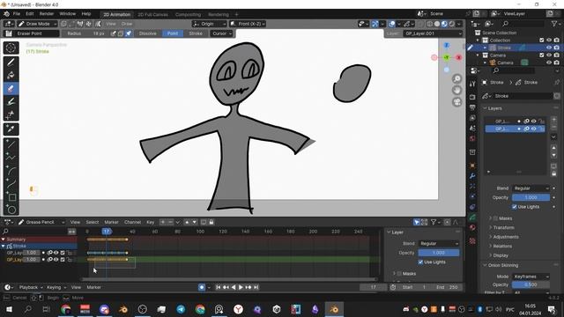Viewport: 564px width, 317px height.
Task: Select the Erase tool
Action: [11, 88]
